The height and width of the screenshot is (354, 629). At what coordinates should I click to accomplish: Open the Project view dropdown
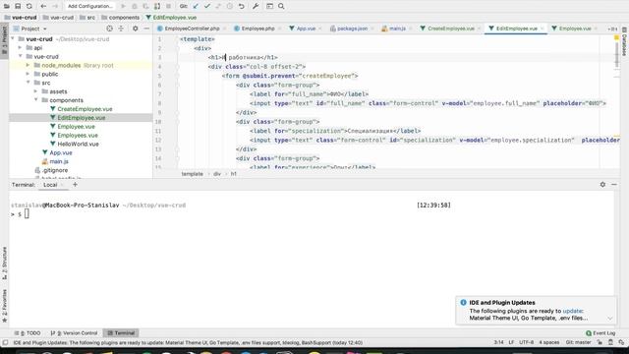click(30, 29)
